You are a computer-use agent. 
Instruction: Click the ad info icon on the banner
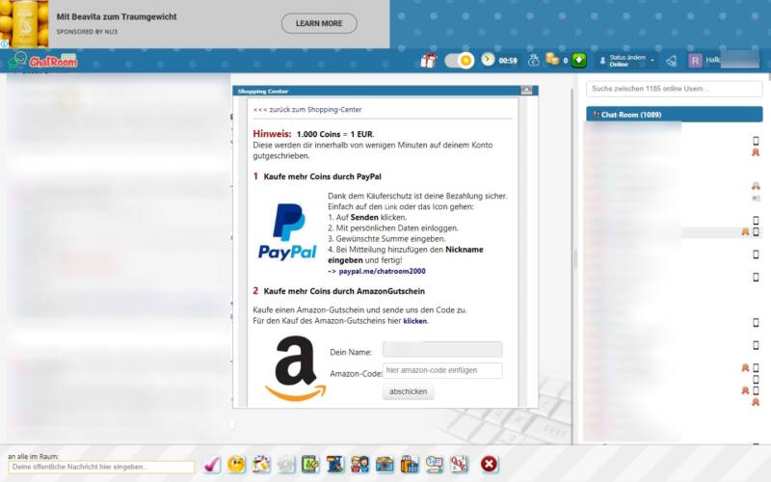coord(4,44)
